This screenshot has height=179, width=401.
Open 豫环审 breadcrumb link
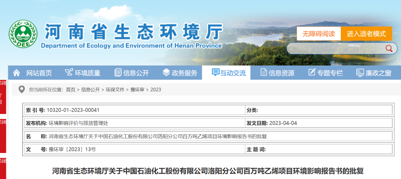click(137, 90)
